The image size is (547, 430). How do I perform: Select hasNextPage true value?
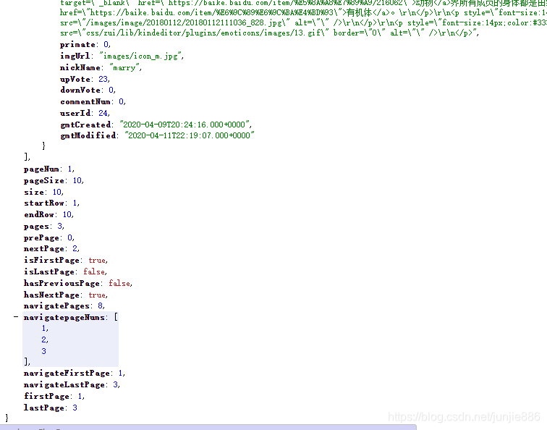click(97, 295)
